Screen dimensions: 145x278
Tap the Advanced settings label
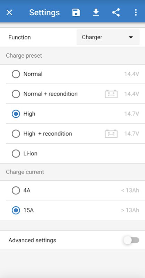point(32,240)
